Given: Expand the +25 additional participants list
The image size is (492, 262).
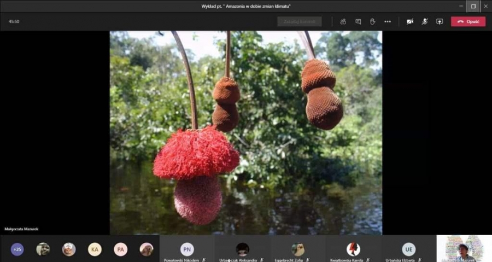Looking at the screenshot, I should [17, 249].
